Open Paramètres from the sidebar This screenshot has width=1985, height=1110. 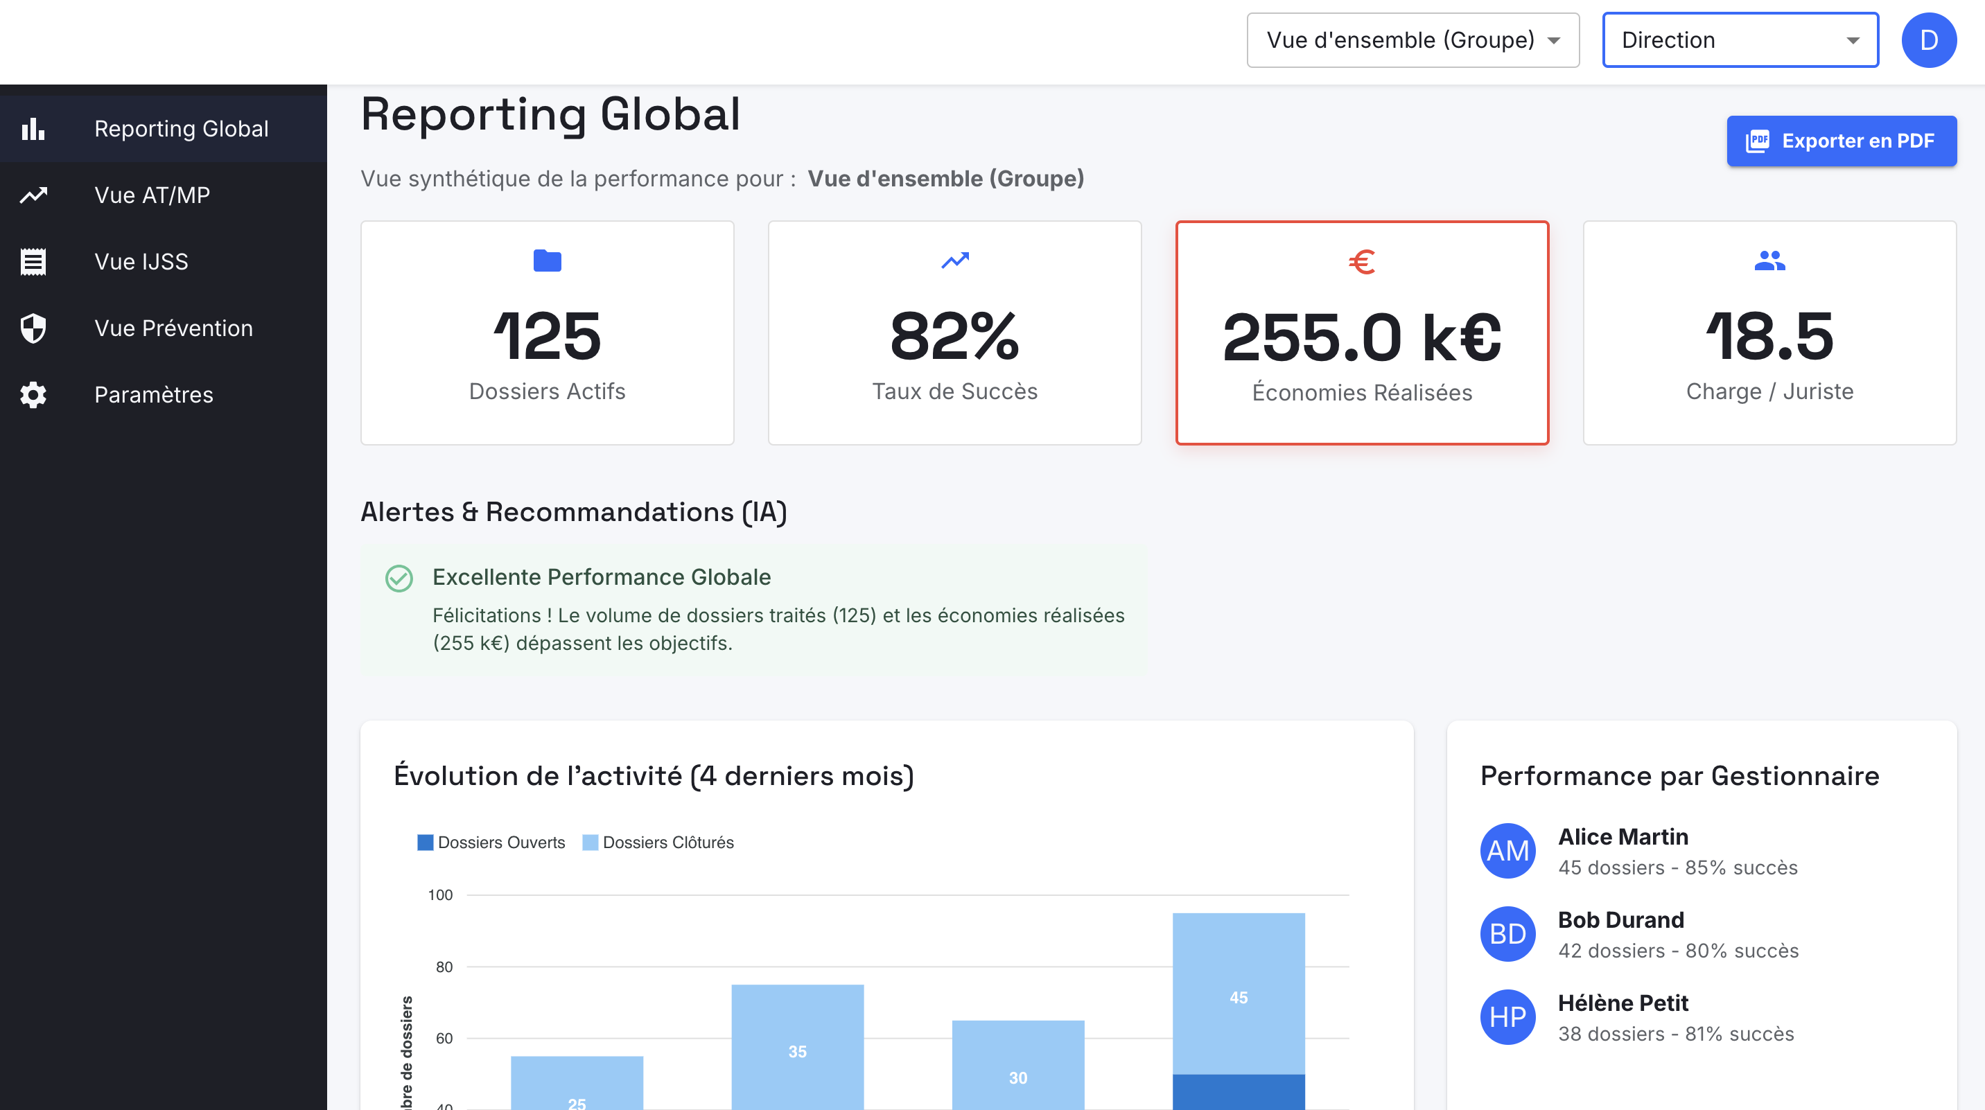(x=153, y=394)
